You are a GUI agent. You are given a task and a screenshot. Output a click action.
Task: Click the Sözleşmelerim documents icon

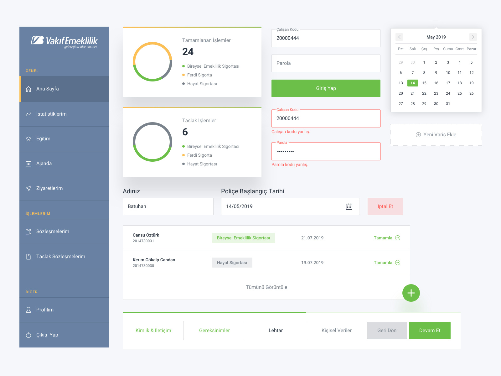click(x=28, y=232)
